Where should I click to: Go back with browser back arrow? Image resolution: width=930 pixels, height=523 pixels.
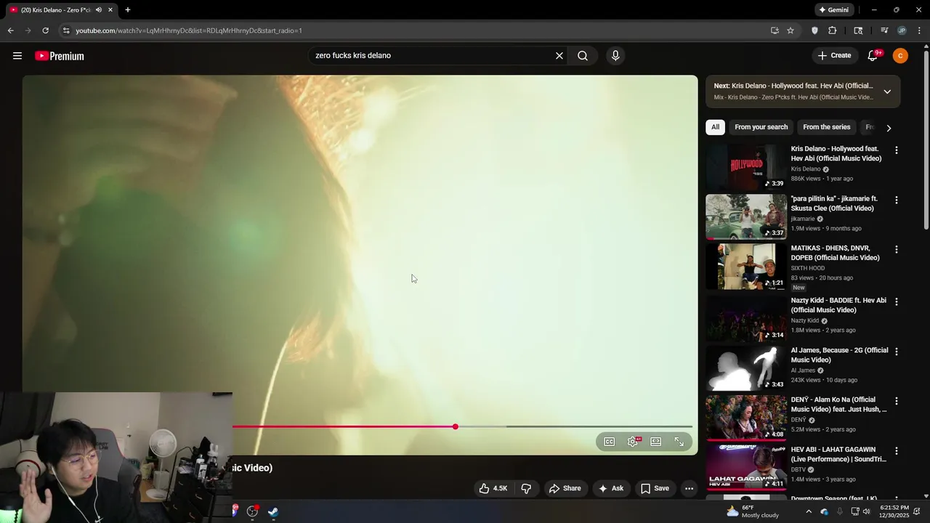(x=11, y=31)
